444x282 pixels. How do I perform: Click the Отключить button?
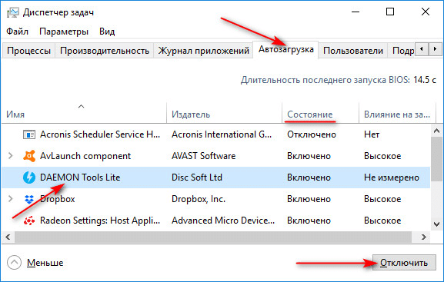click(404, 263)
